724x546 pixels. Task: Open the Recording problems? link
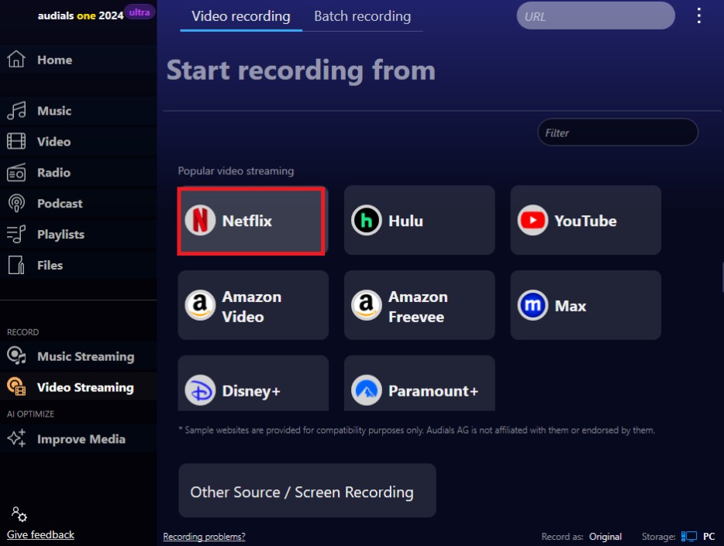(204, 537)
